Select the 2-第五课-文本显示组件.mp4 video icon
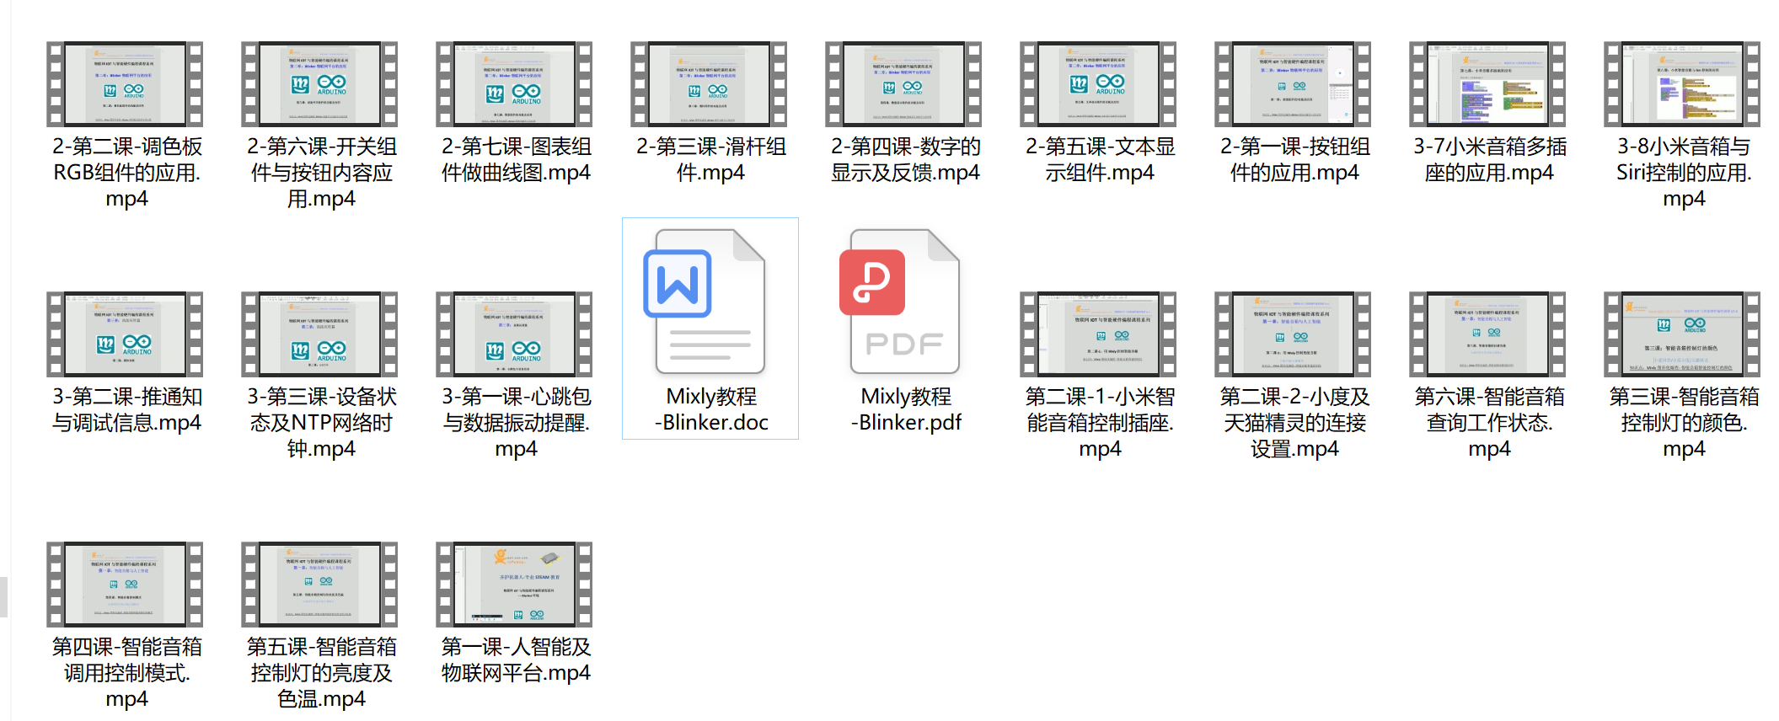Screen dimensions: 1779x721 pyautogui.click(x=1098, y=84)
